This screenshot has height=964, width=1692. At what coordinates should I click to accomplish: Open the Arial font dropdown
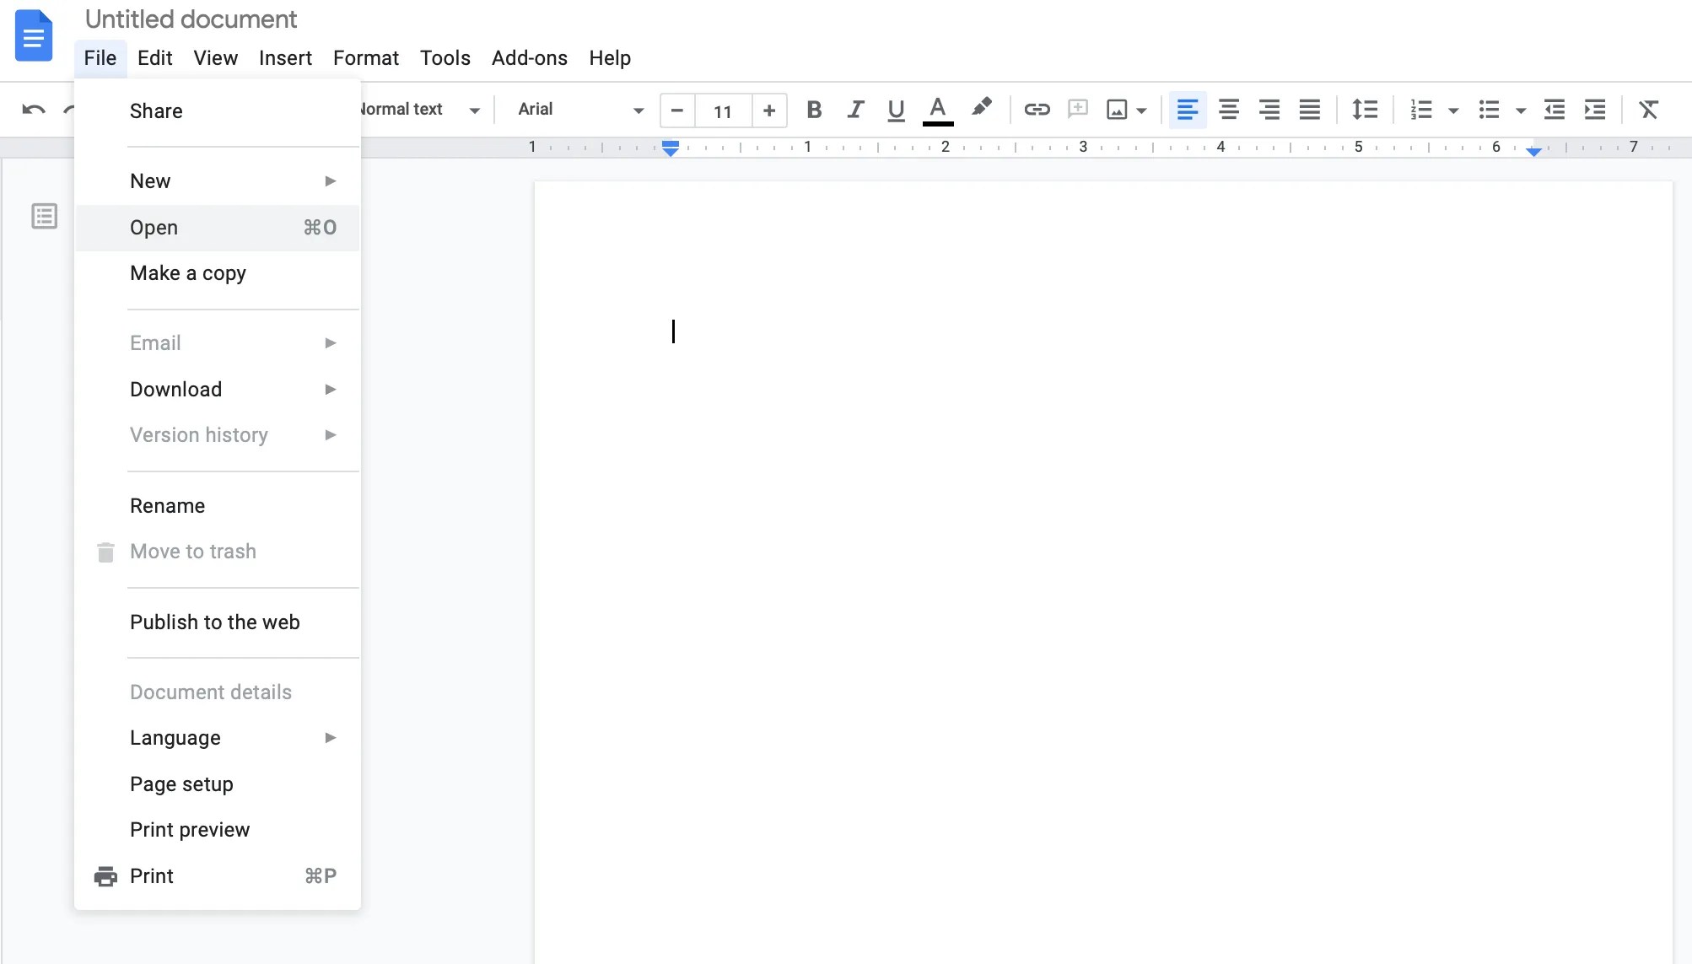[x=580, y=110]
